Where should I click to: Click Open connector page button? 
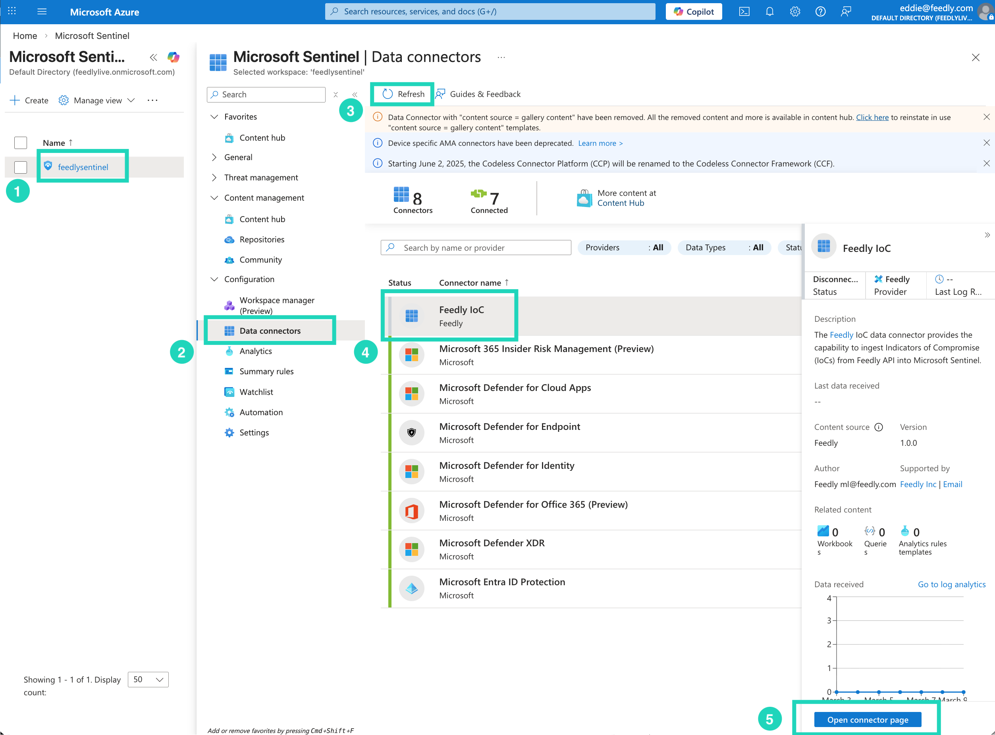[x=867, y=720]
